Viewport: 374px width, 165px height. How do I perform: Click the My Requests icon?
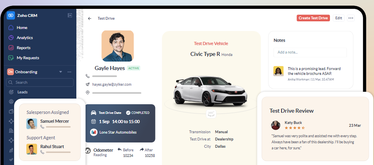[x=11, y=58]
